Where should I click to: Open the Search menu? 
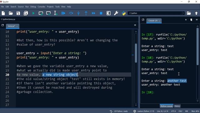13,7
